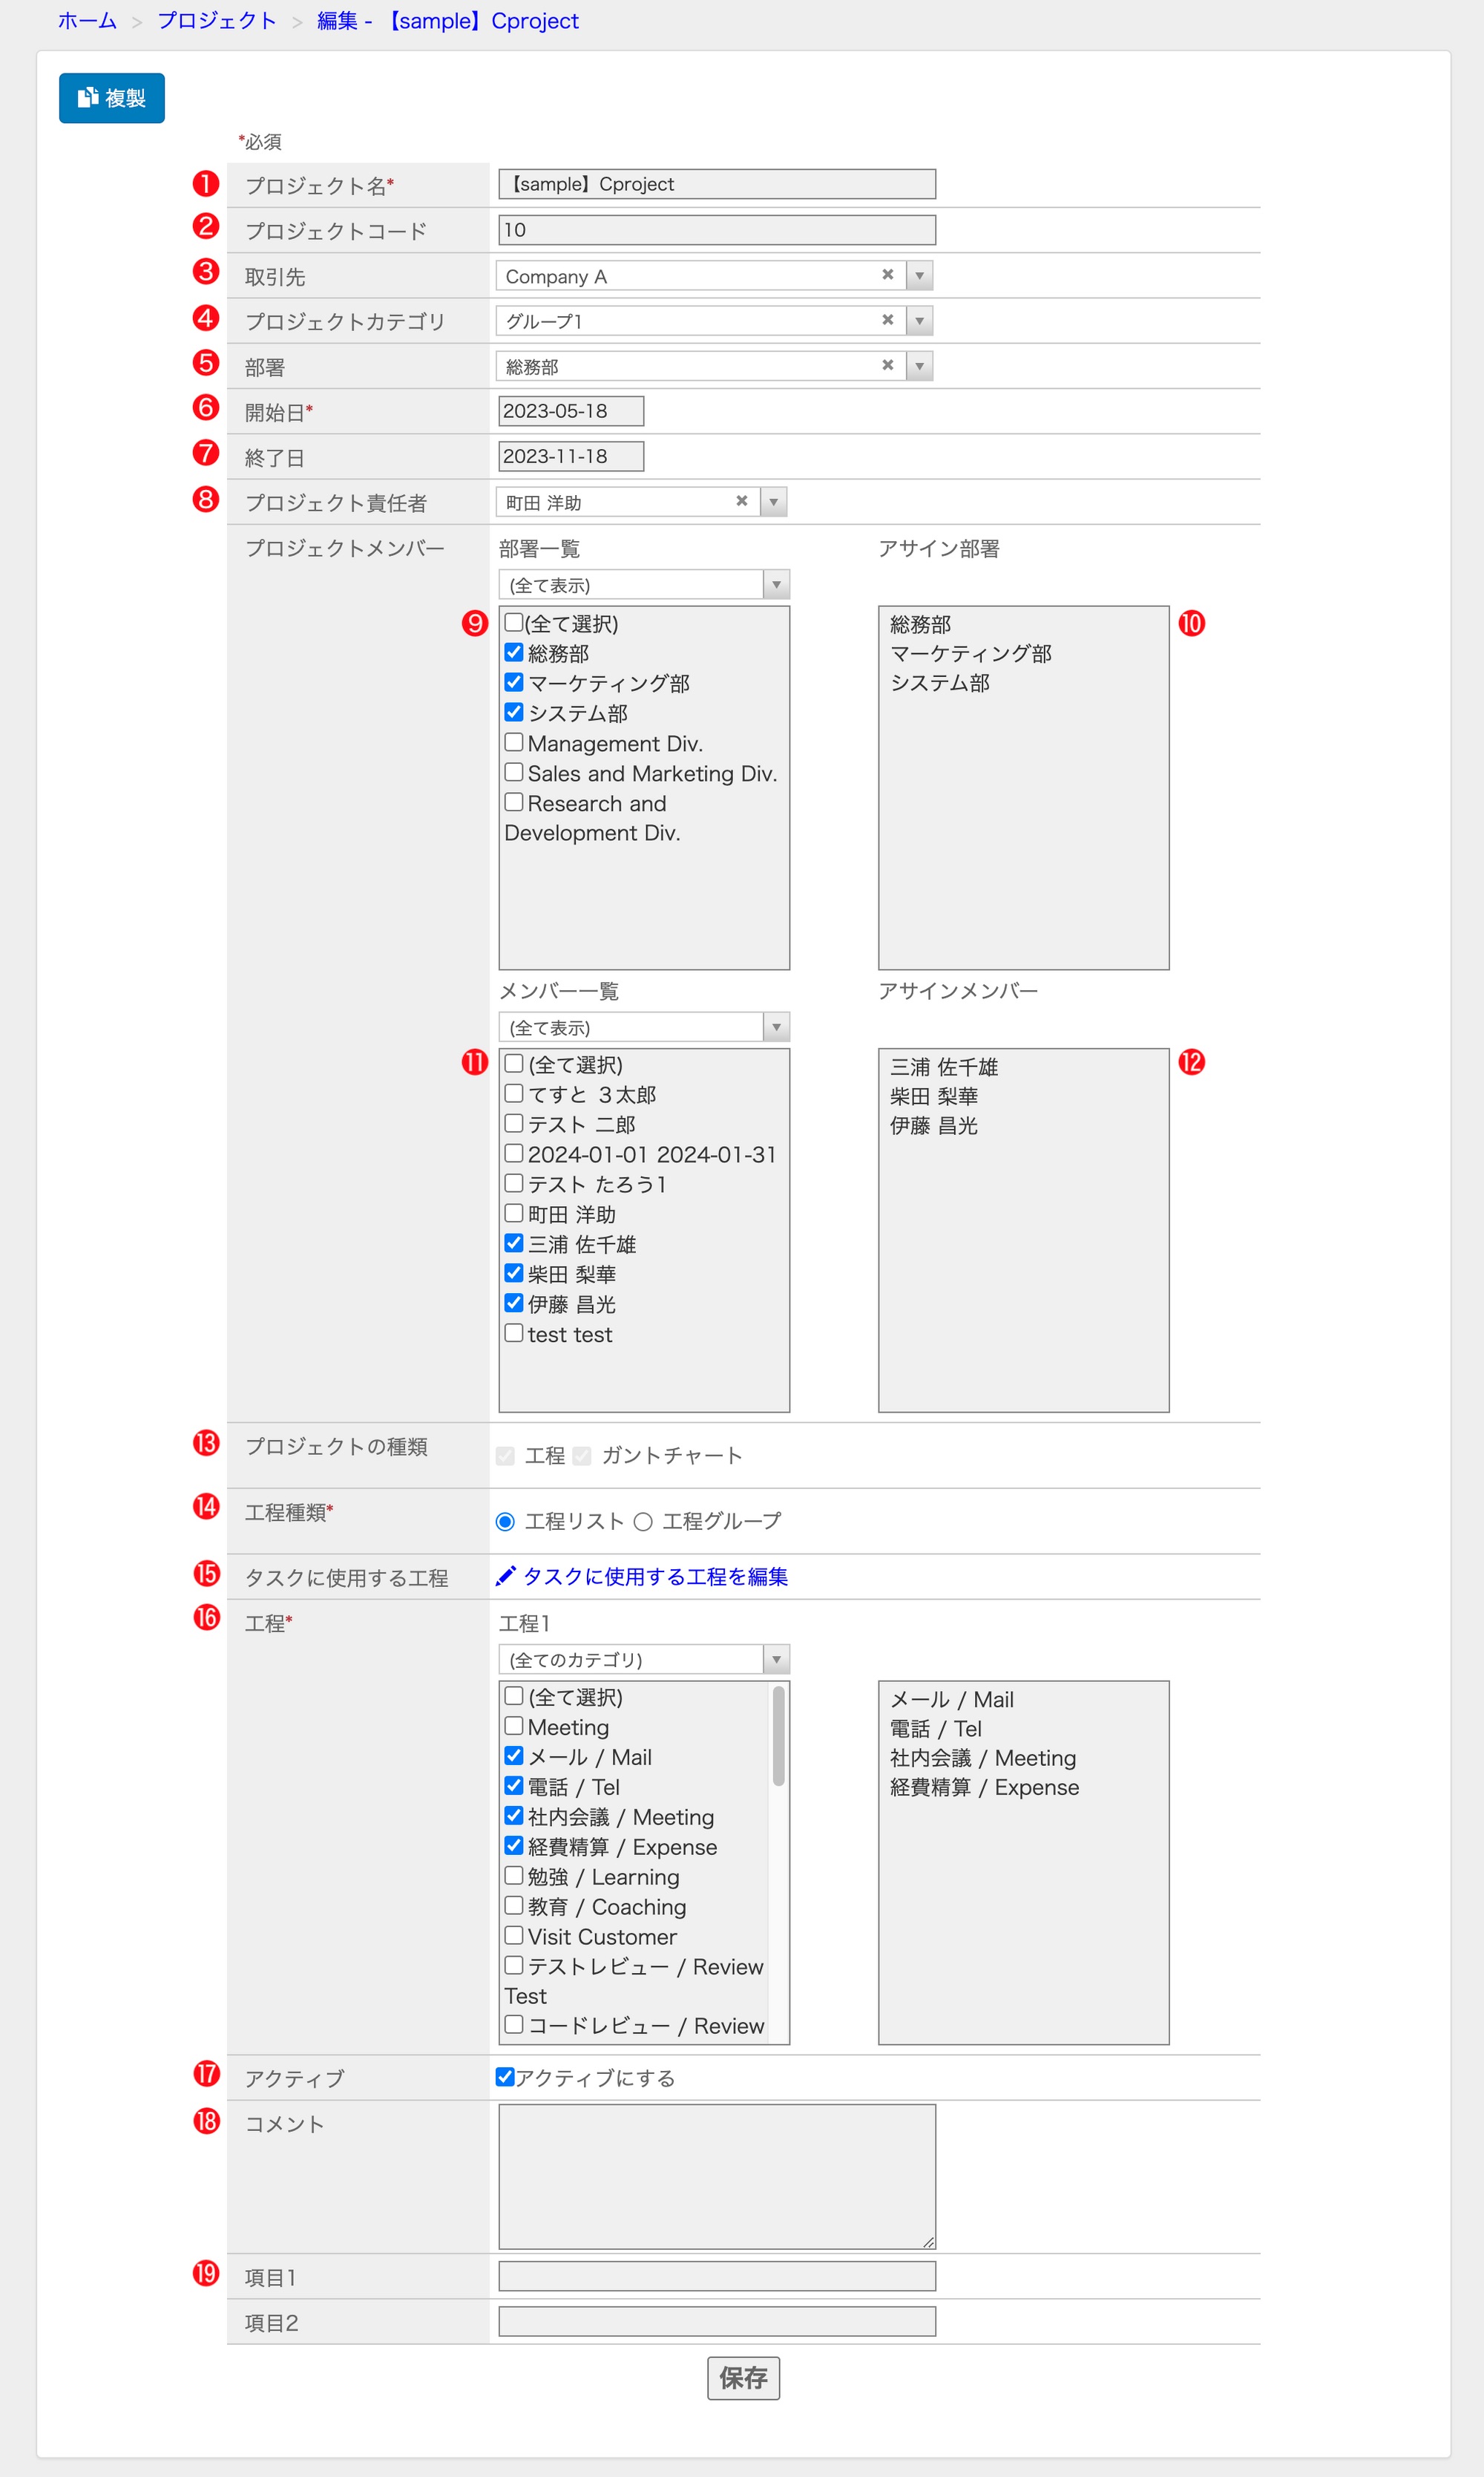Screen dimensions: 1484x2477
Task: Focus the プロジェクトコード input field
Action: pos(717,230)
